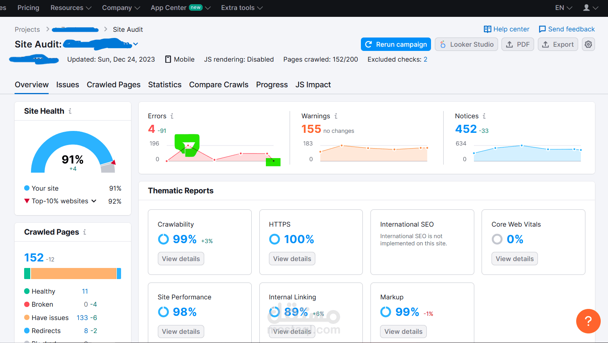Click the Notices count 452
Viewport: 608px width, 343px height.
coord(466,129)
